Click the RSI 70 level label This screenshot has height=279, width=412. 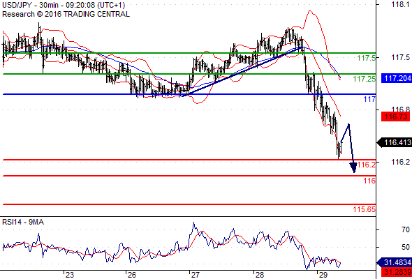point(406,230)
